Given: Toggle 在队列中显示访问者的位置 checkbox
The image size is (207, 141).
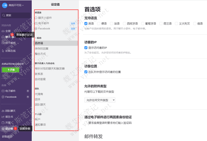Looking at the screenshot, I should (86, 72).
